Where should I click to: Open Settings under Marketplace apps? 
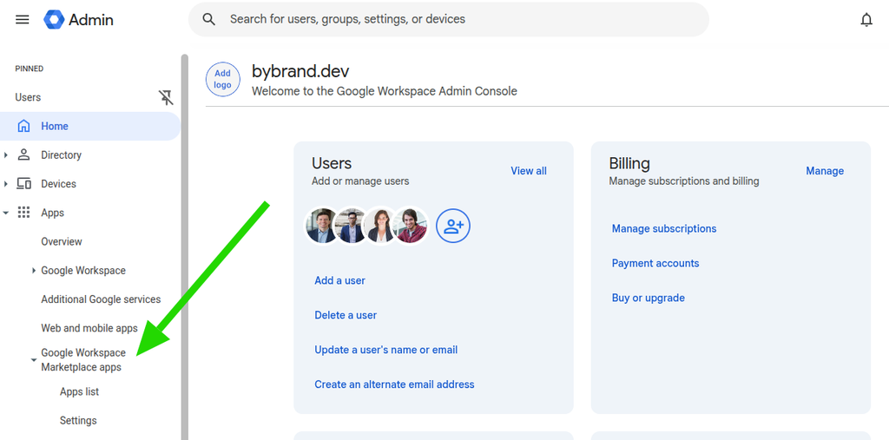point(78,421)
